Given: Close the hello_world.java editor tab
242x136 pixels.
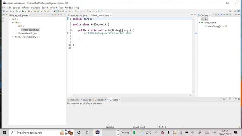Looking at the screenshot, I should coord(111,15).
